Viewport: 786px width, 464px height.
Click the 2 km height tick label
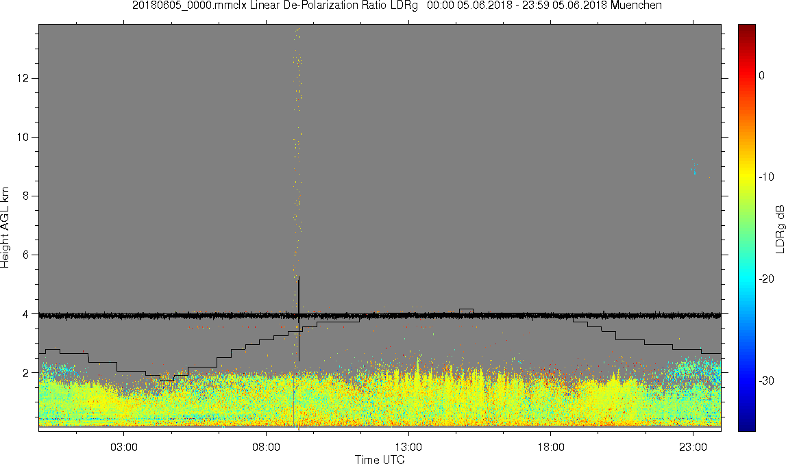pos(25,373)
